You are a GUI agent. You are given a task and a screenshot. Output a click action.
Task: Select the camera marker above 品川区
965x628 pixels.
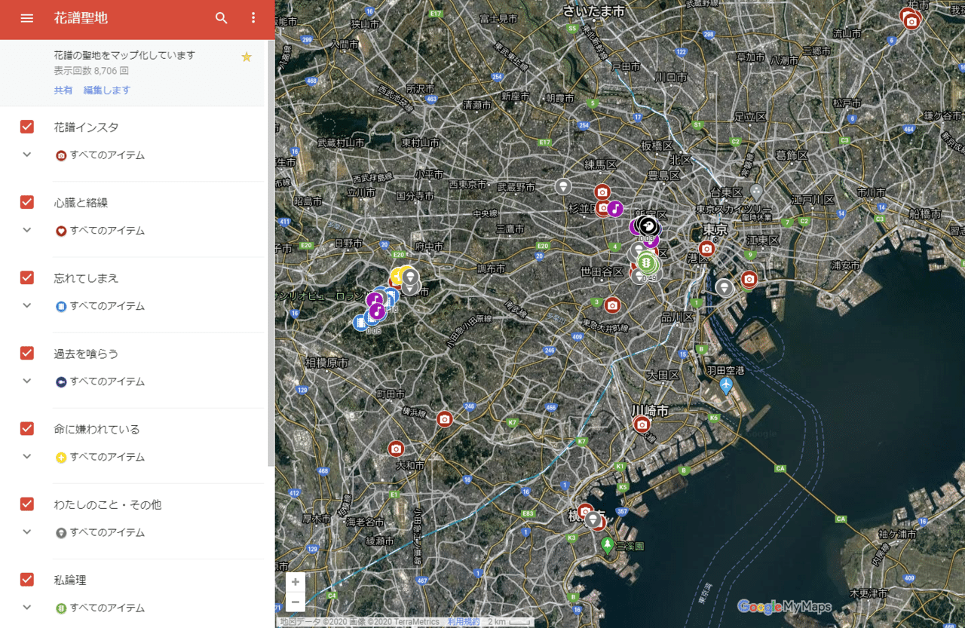tap(612, 305)
